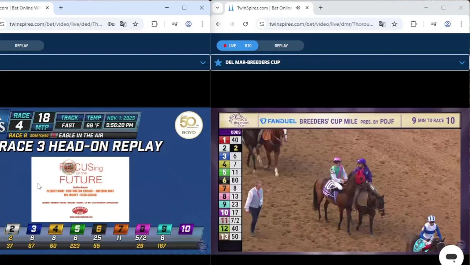Click the Race 3 head-on replay video
Viewport: 470px width, 265px height.
[x=105, y=180]
